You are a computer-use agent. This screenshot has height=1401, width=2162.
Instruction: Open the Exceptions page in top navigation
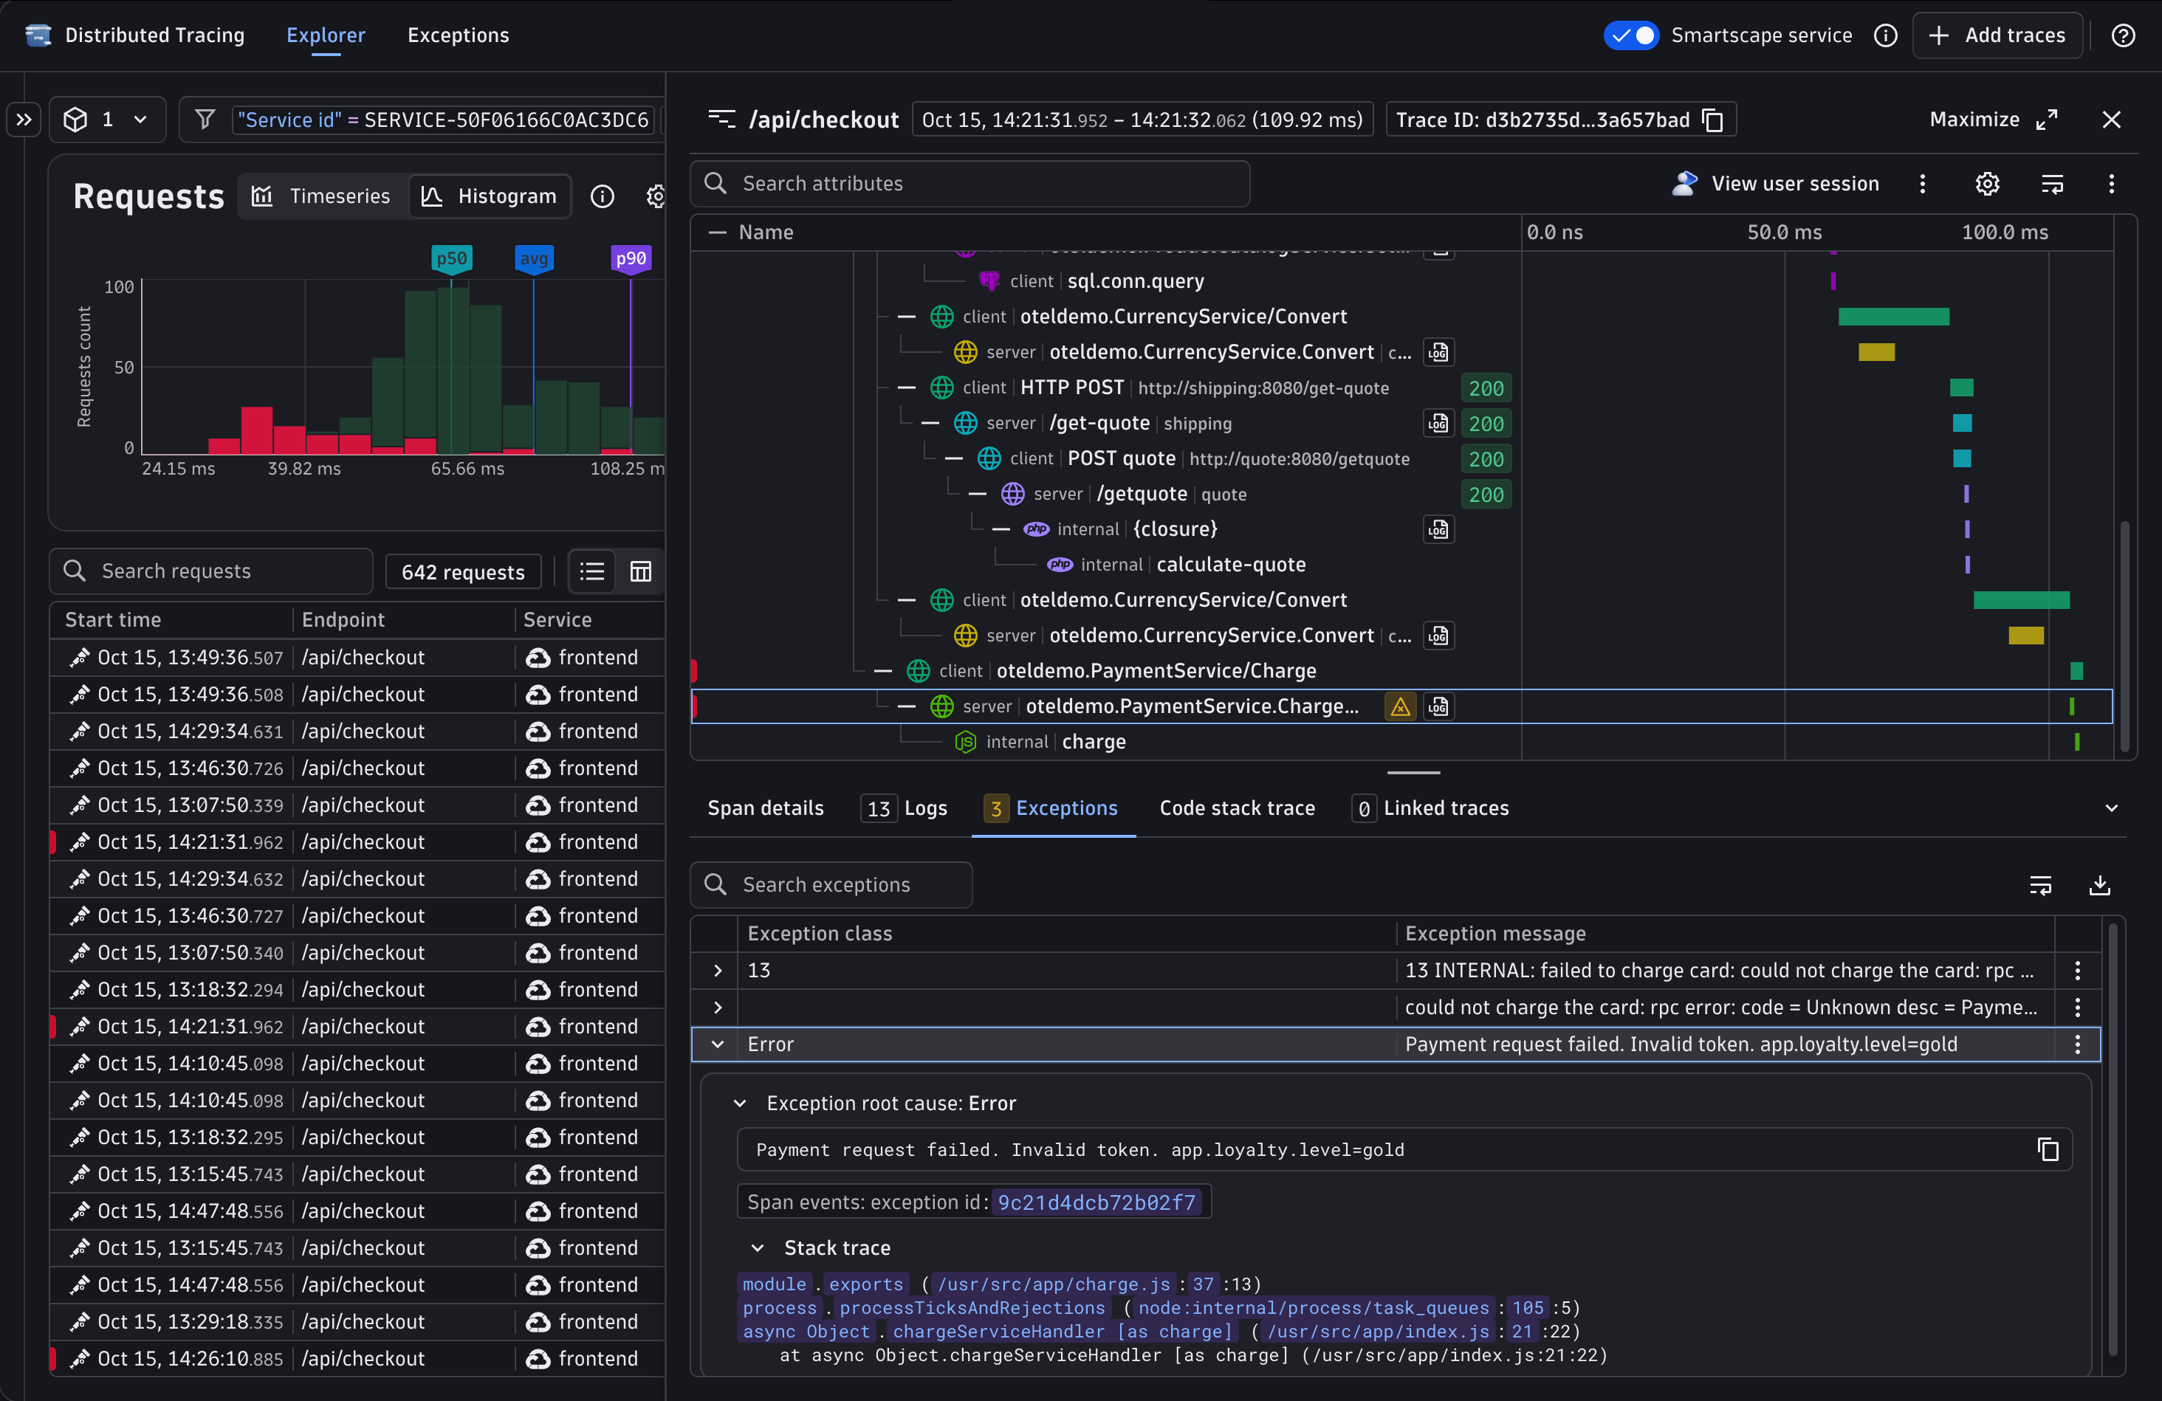[x=458, y=35]
